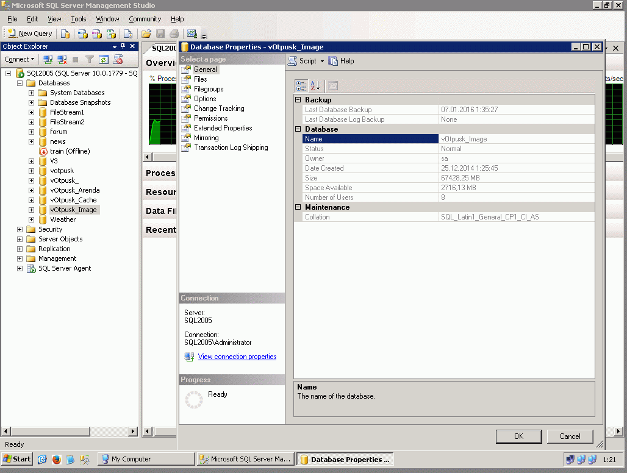Image resolution: width=627 pixels, height=473 pixels.
Task: Select the Extended Properties page
Action: 223,128
